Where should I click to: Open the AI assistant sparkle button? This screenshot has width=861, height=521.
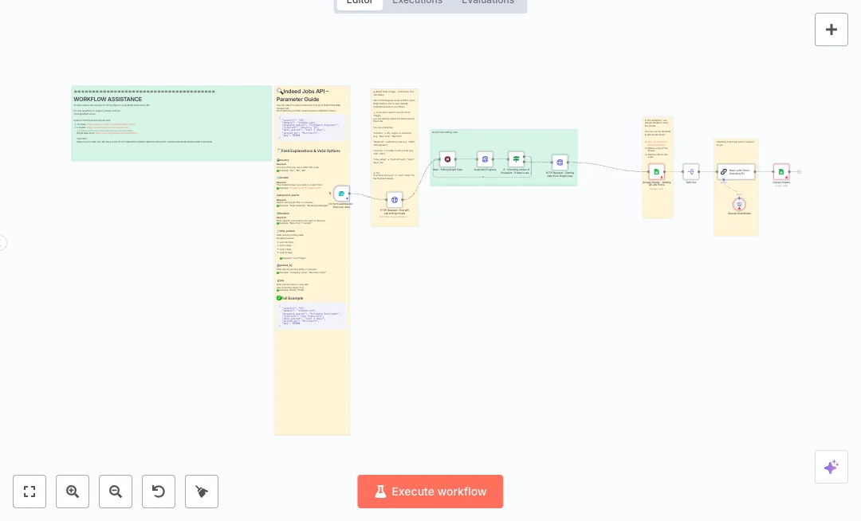831,467
